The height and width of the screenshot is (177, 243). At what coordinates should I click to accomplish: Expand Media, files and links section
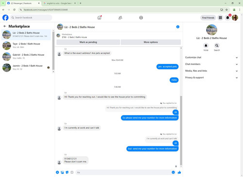[x=211, y=71]
